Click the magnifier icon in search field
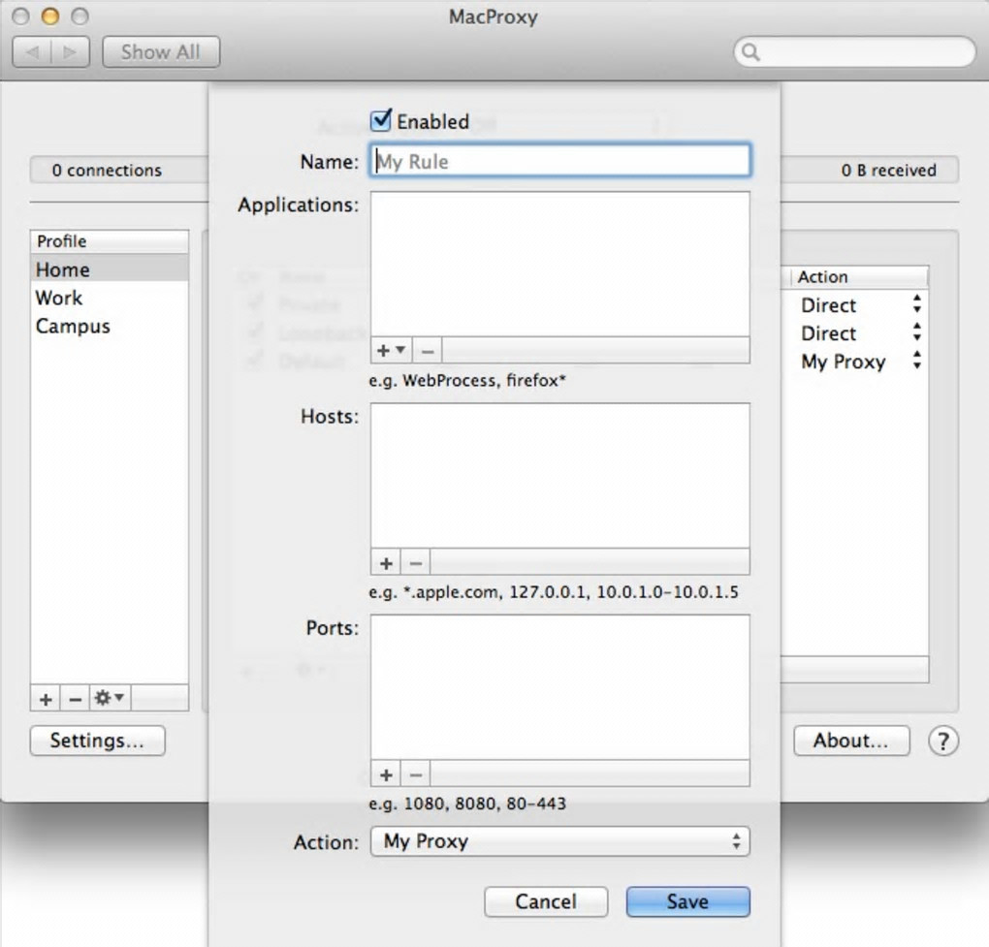Image resolution: width=989 pixels, height=947 pixels. tap(750, 51)
